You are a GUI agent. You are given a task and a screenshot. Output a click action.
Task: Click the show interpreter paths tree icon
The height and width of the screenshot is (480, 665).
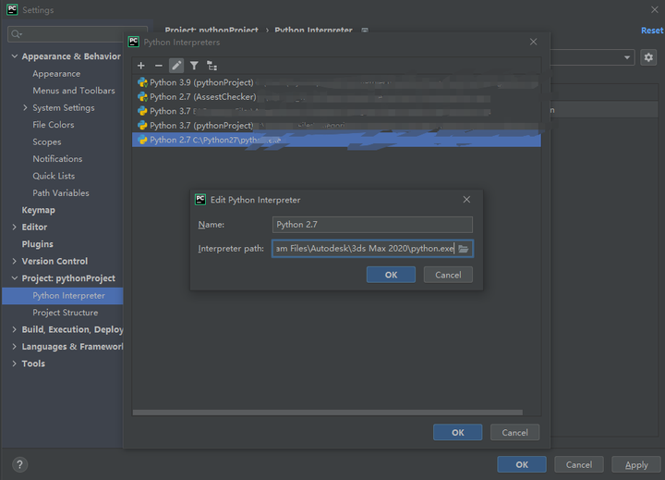coord(212,66)
